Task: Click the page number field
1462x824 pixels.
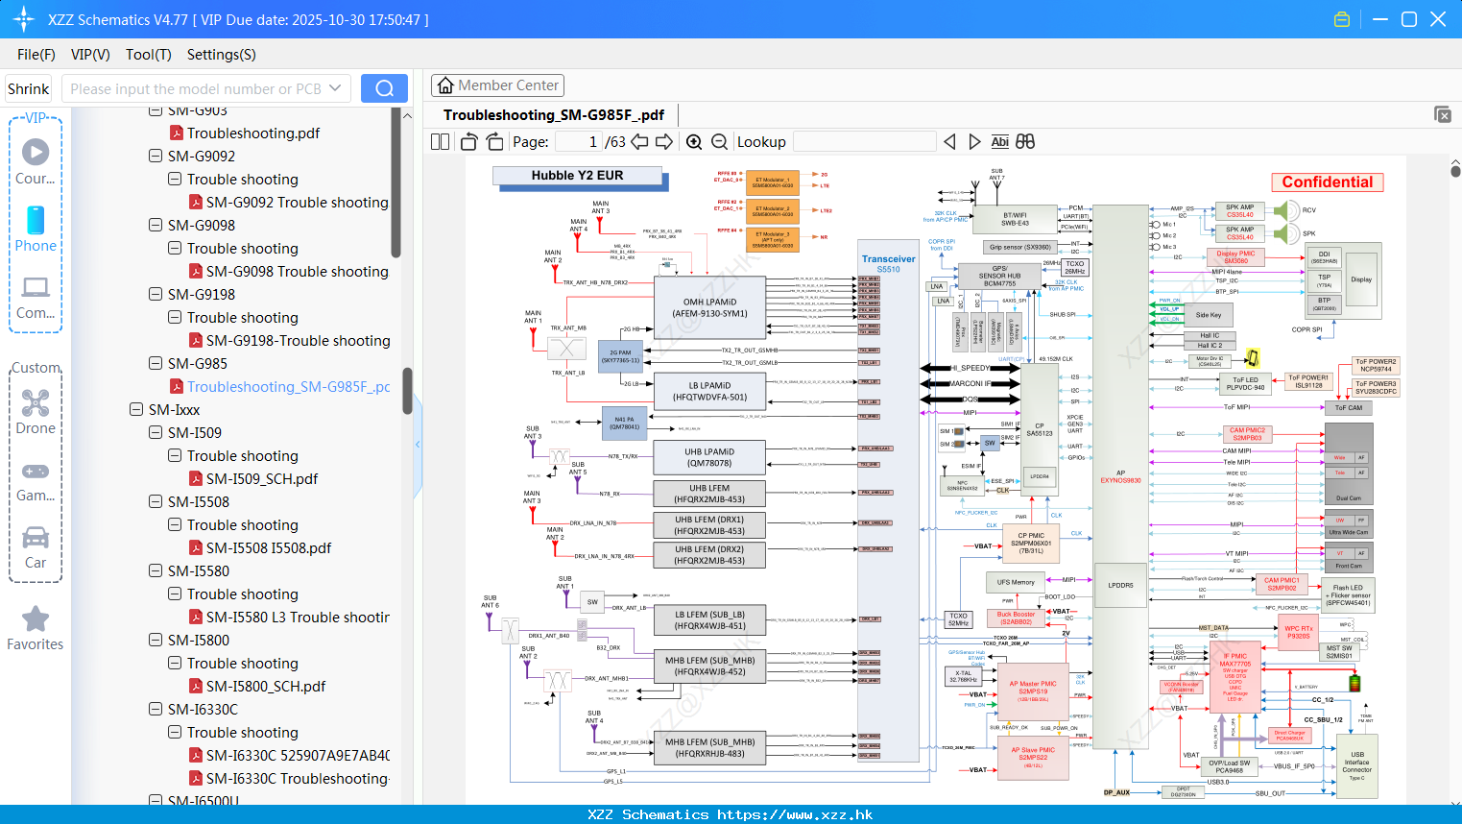Action: pos(579,142)
